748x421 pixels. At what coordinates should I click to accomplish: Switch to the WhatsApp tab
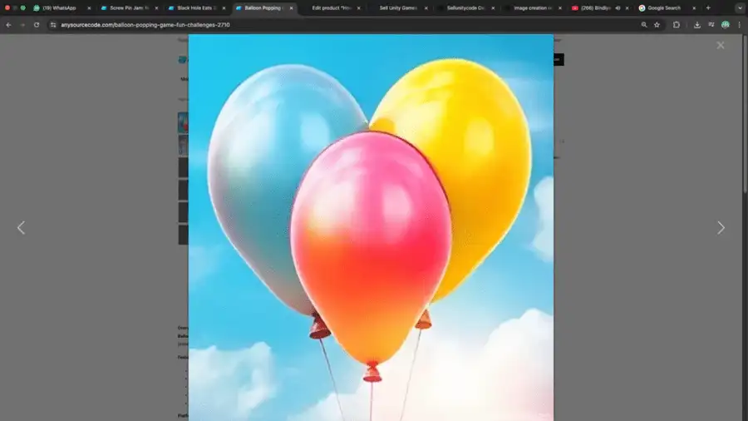(58, 7)
